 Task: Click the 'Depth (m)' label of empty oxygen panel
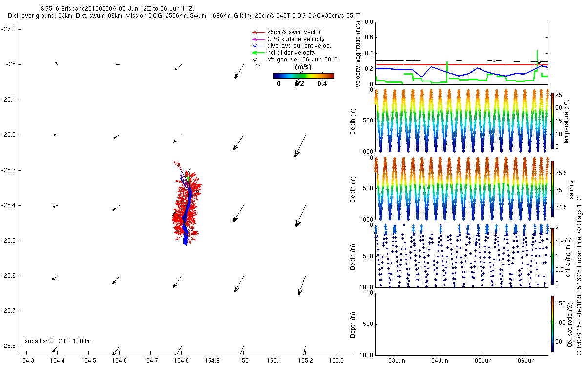click(x=353, y=324)
